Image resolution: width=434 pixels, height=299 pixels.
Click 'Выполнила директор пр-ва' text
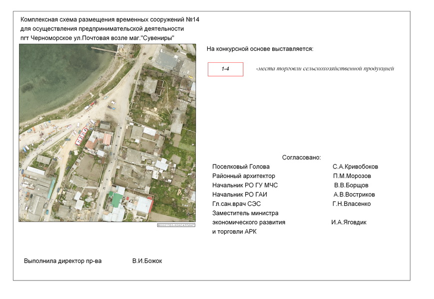[x=62, y=261]
